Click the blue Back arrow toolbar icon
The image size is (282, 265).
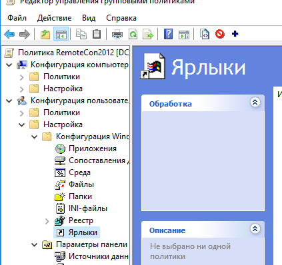(x=9, y=34)
